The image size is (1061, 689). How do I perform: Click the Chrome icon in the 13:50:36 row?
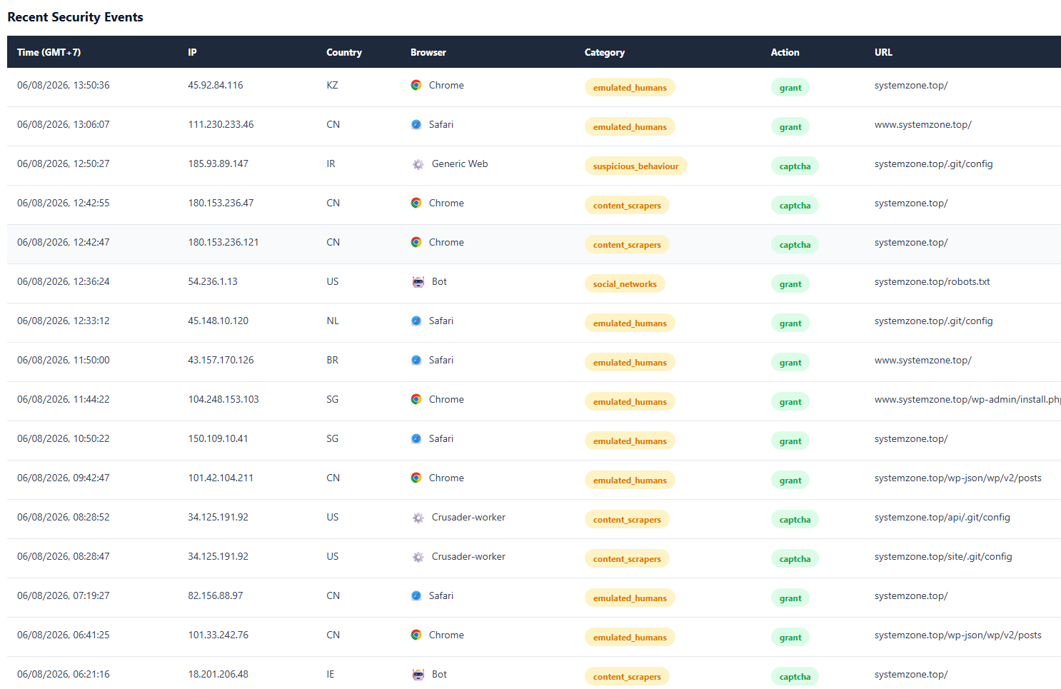pyautogui.click(x=416, y=85)
